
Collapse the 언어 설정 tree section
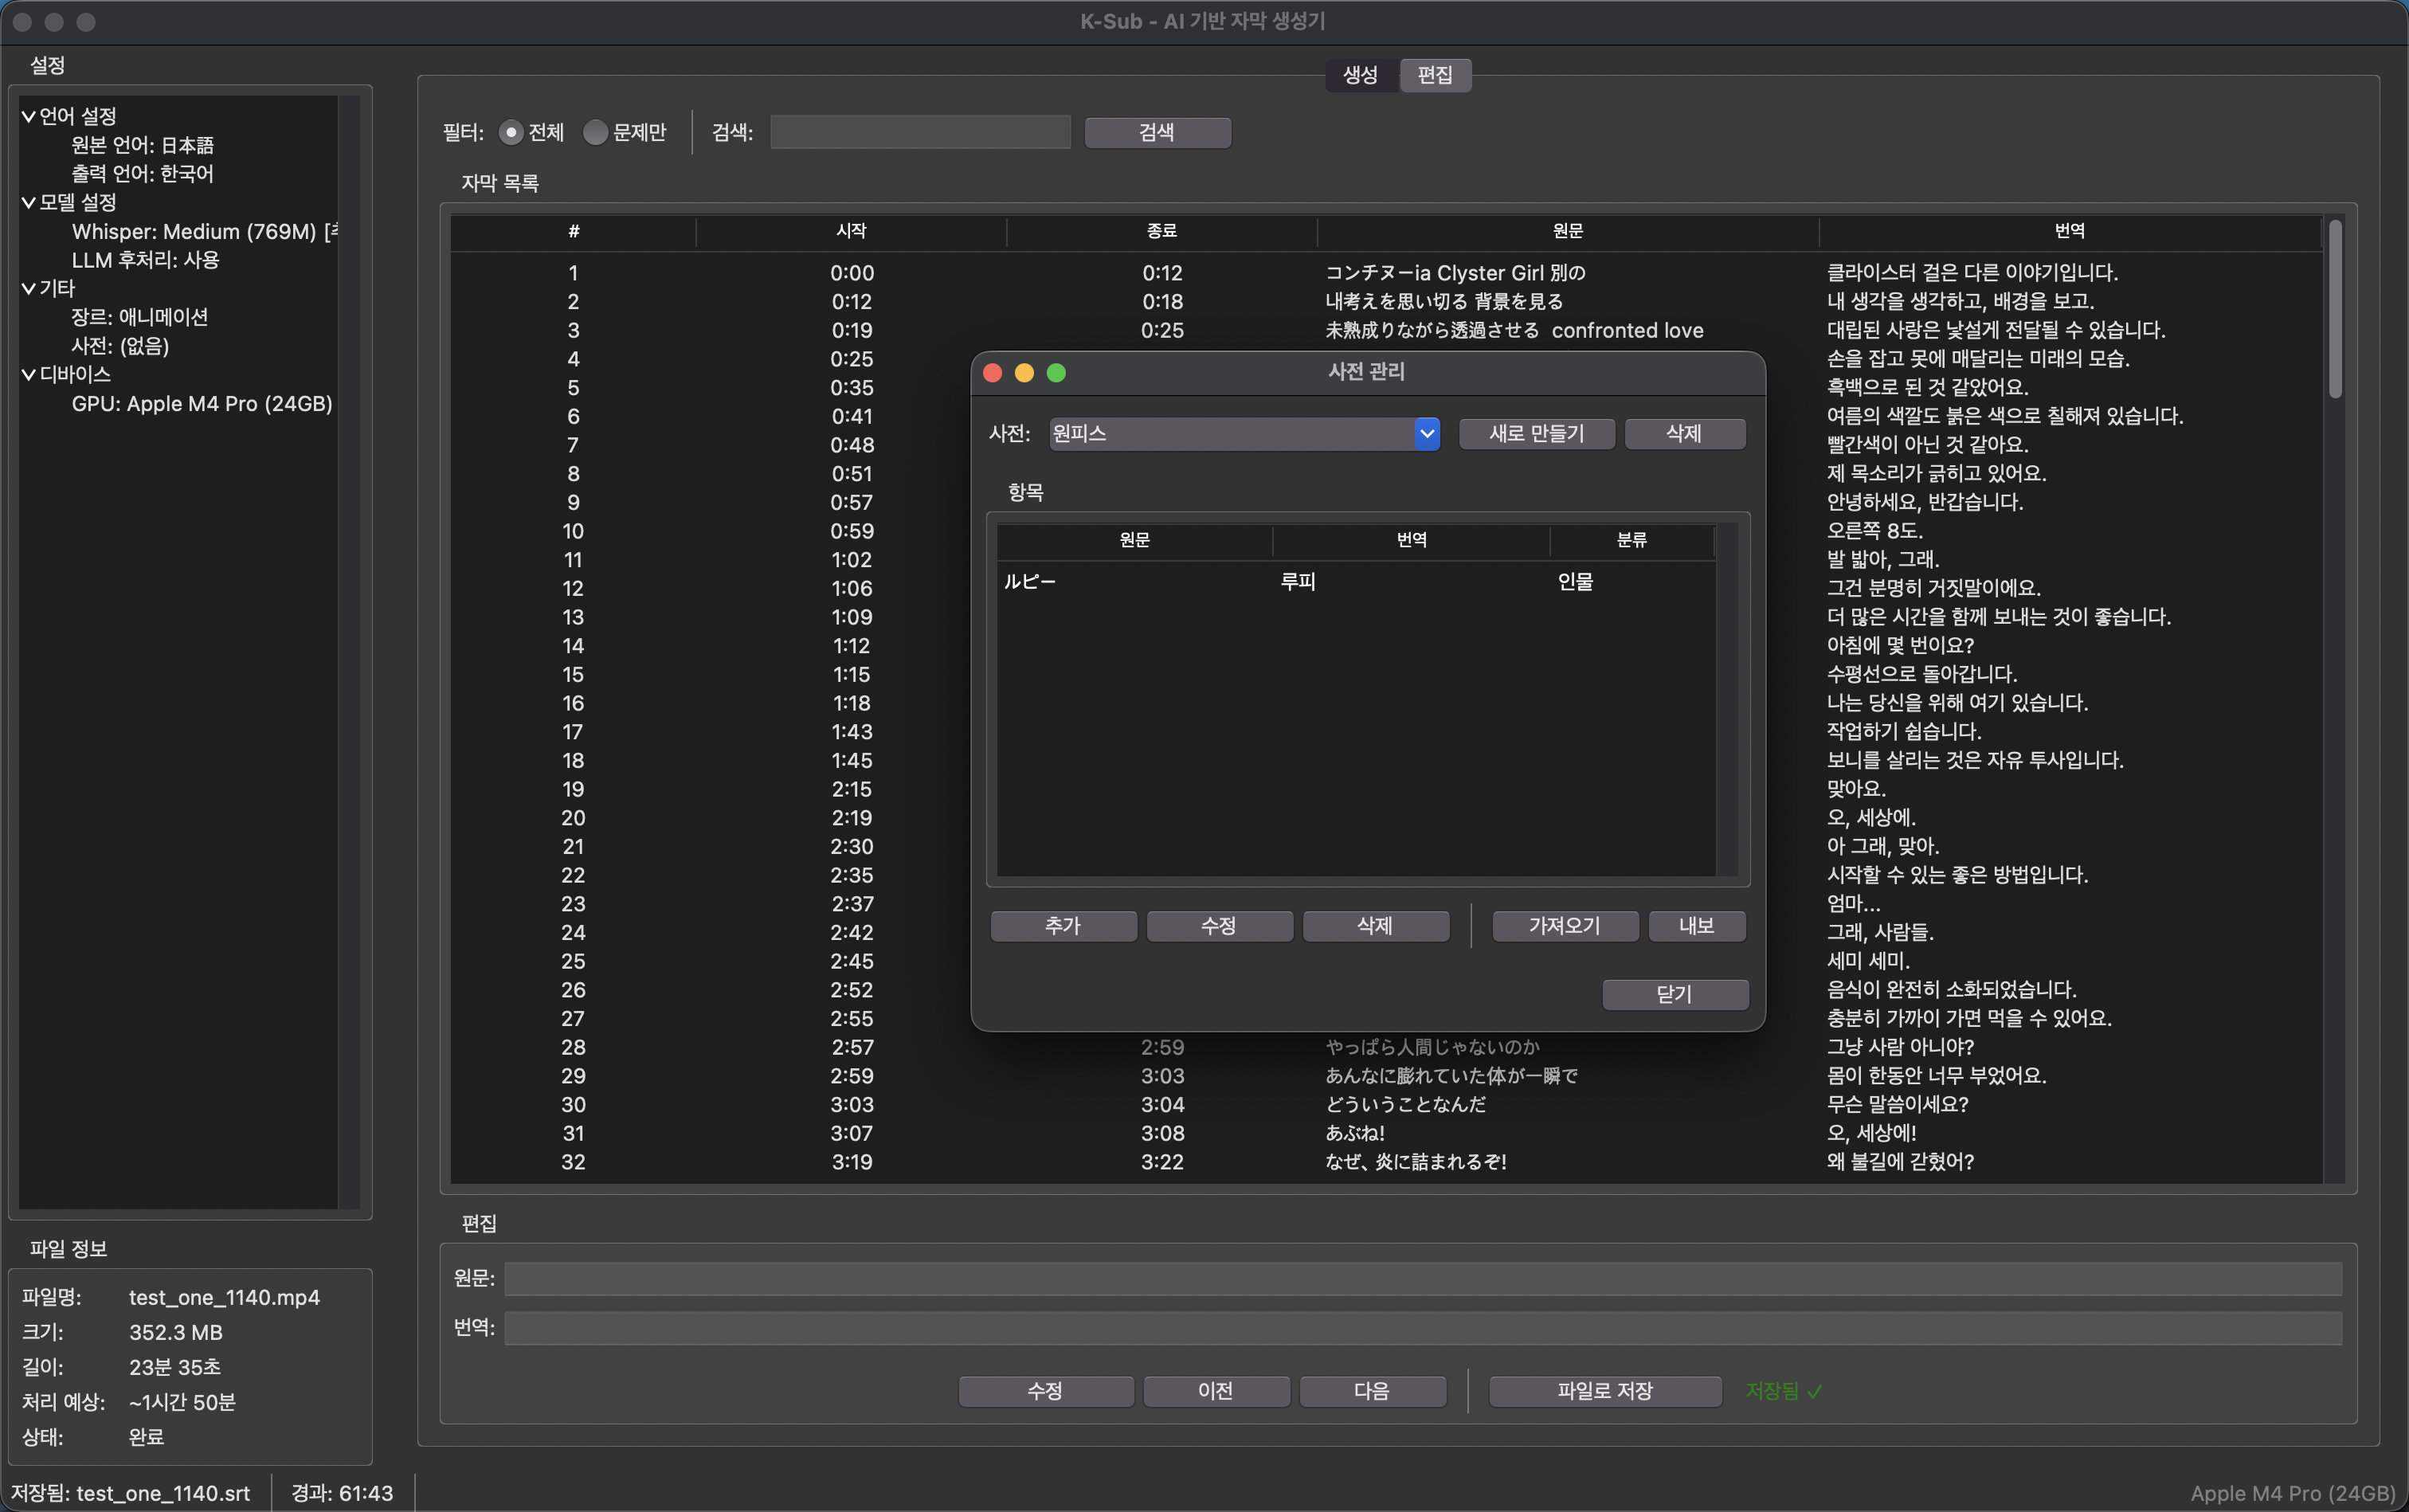tap(28, 116)
